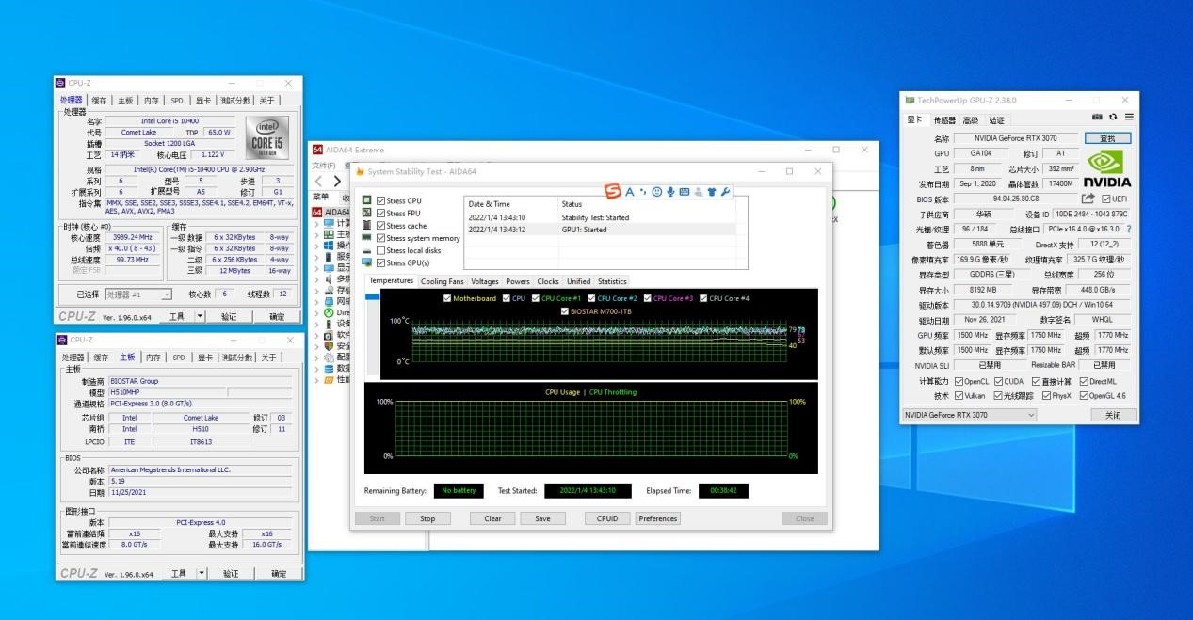Image resolution: width=1193 pixels, height=620 pixels.
Task: Switch to Voltages tab
Action: pos(485,281)
